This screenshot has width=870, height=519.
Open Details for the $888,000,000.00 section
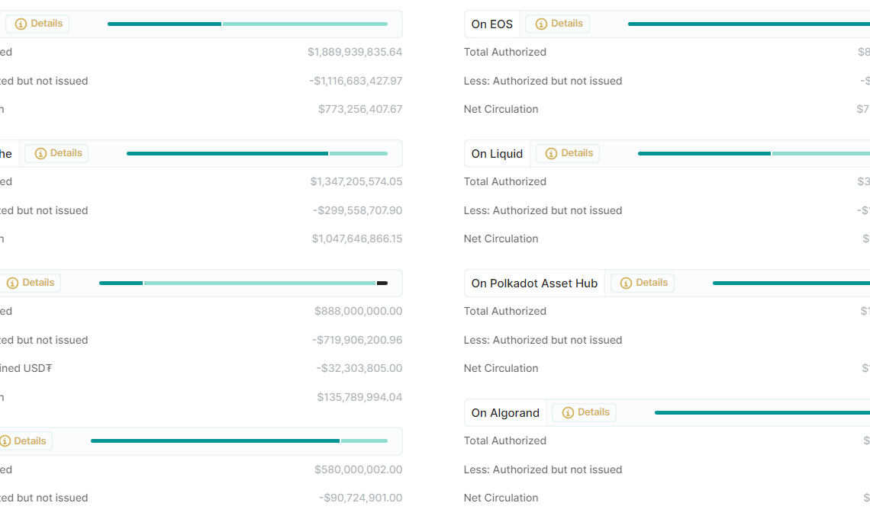[31, 283]
